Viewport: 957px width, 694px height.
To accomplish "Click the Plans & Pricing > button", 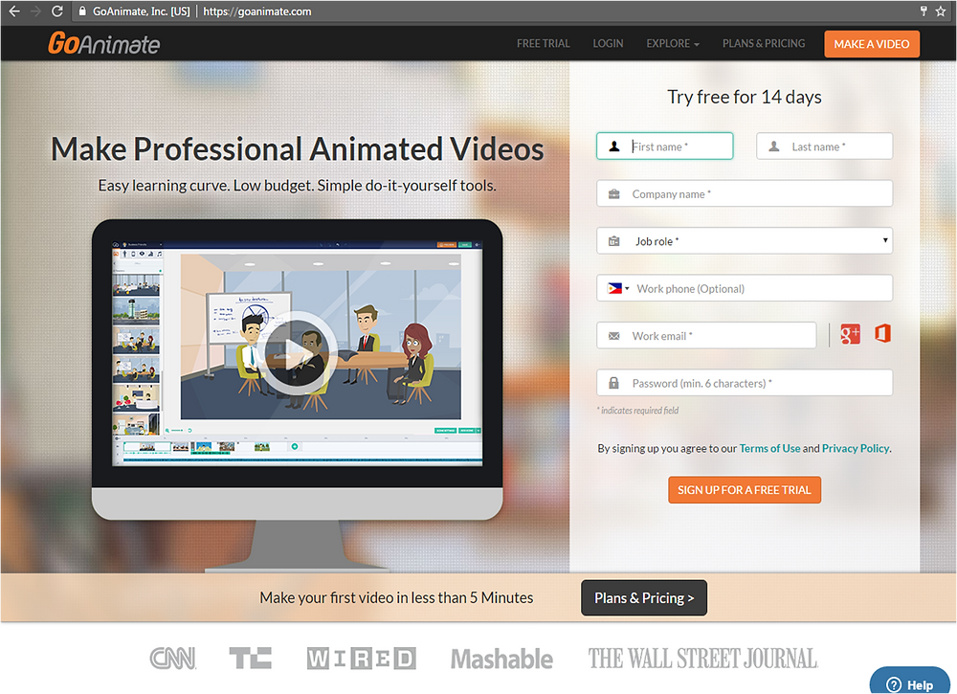I will point(644,597).
